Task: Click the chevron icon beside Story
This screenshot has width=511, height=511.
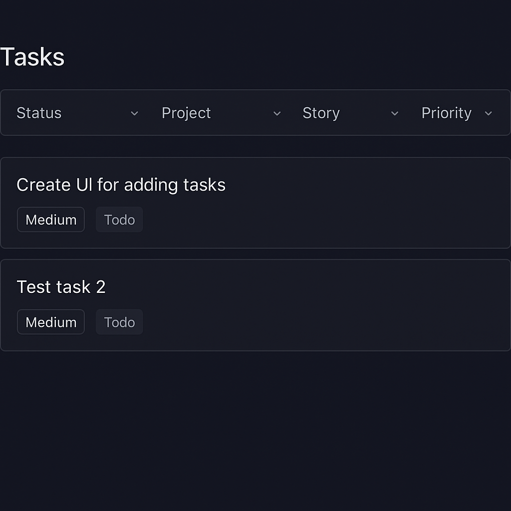Action: tap(395, 113)
